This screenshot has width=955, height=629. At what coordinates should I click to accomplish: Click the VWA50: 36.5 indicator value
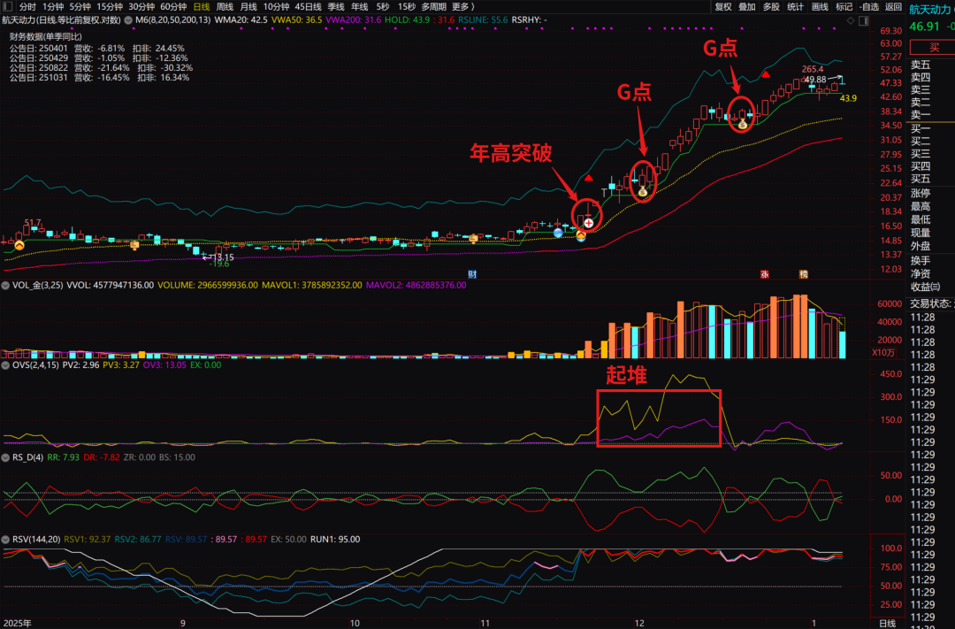(x=296, y=20)
